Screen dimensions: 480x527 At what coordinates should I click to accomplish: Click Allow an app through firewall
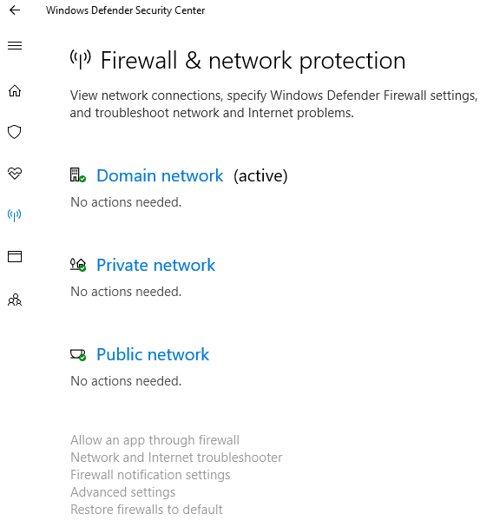[155, 440]
